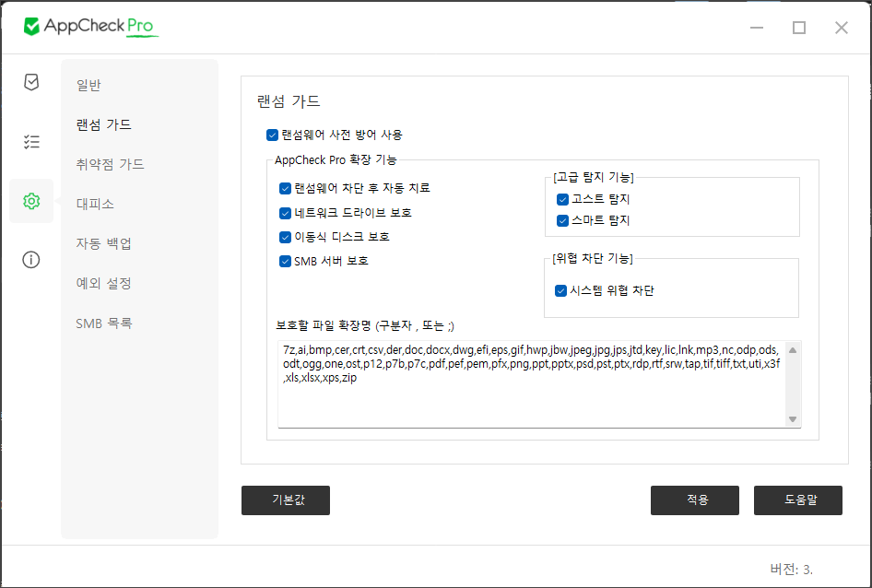Viewport: 872px width, 588px height.
Task: Uncheck 네트워크 드라이브 보호 option
Action: [x=285, y=213]
